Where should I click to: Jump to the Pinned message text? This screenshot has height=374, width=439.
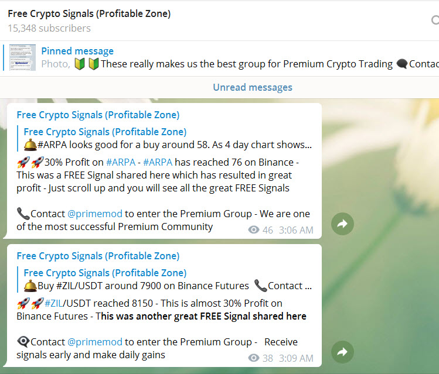(77, 51)
